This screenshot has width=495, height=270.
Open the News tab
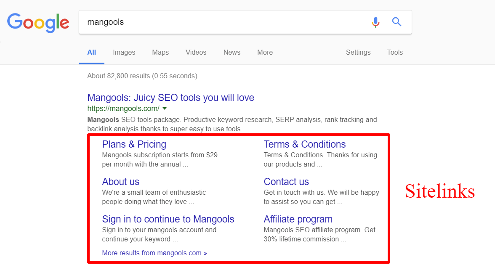[232, 52]
